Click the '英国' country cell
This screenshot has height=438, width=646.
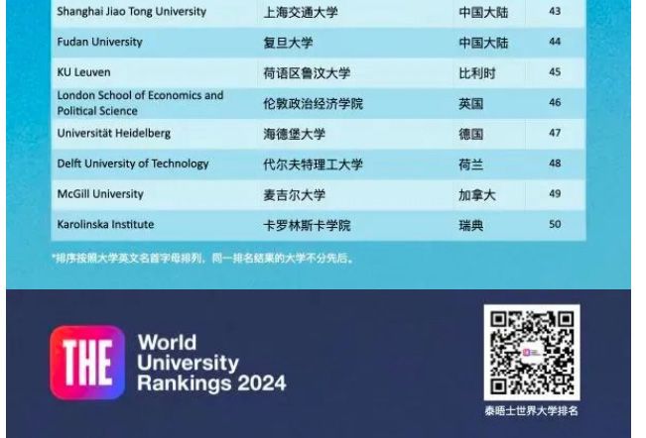point(471,104)
